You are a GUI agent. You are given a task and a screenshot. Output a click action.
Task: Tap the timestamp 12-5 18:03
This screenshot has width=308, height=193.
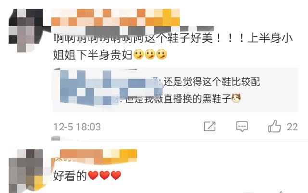point(77,127)
